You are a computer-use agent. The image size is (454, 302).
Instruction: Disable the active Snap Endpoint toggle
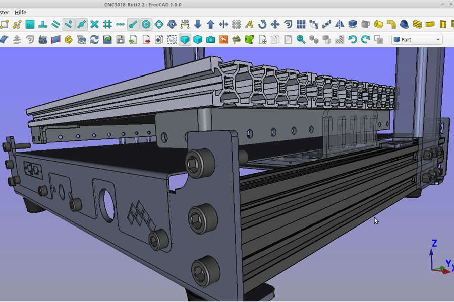133,24
